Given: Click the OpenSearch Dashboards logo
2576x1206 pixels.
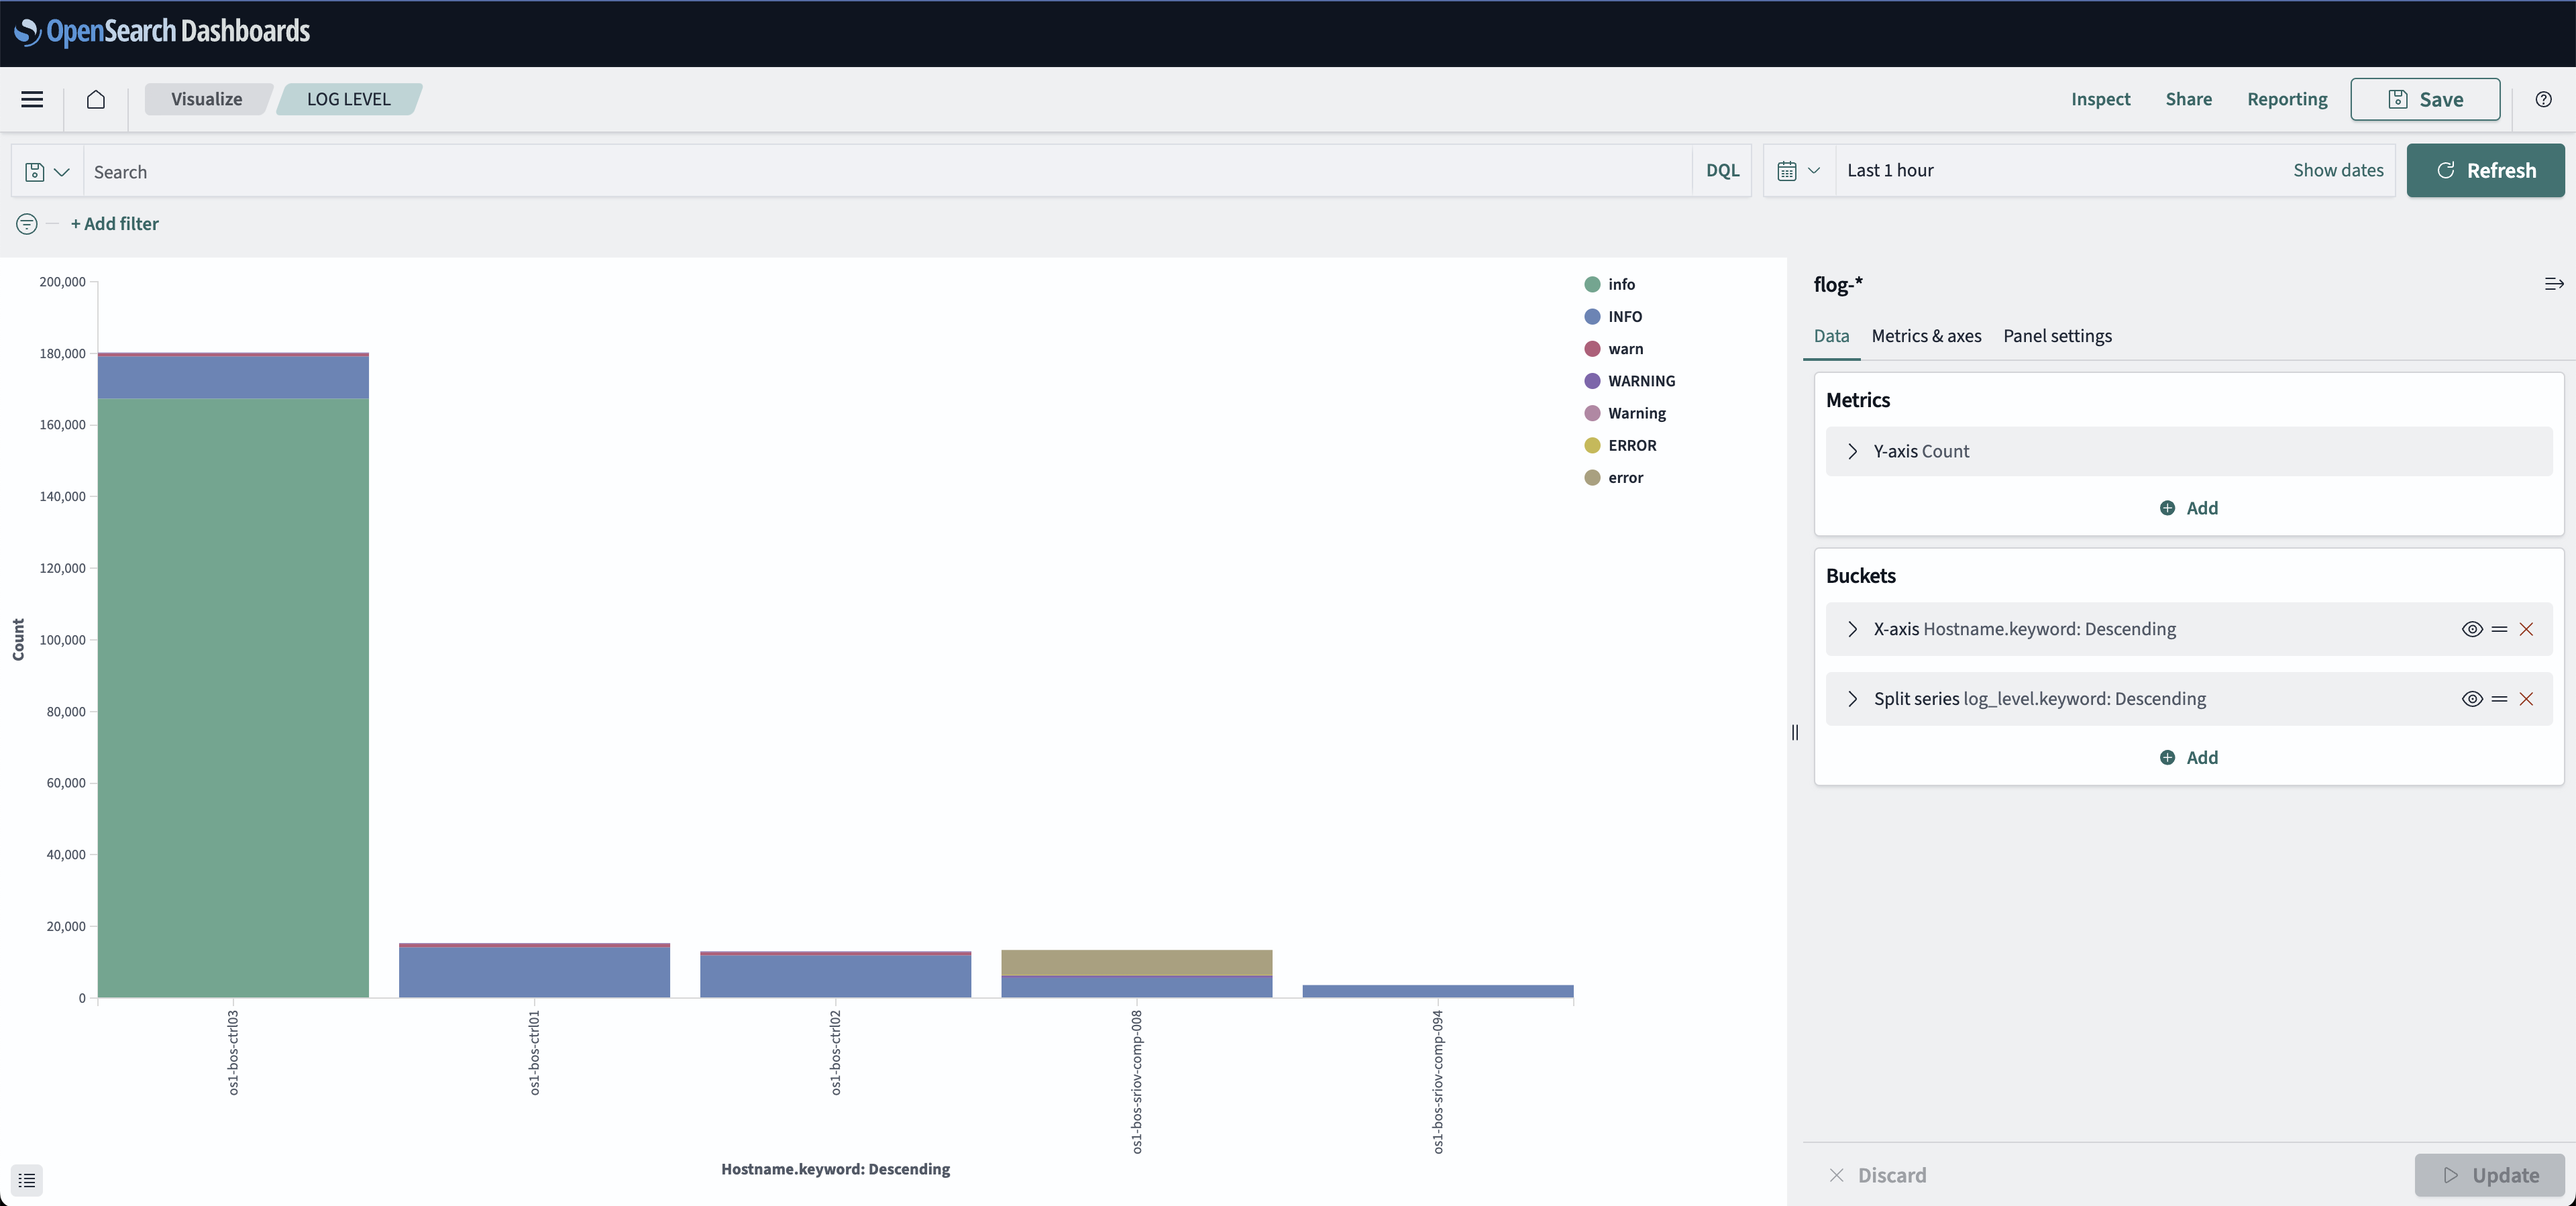Looking at the screenshot, I should (x=162, y=32).
